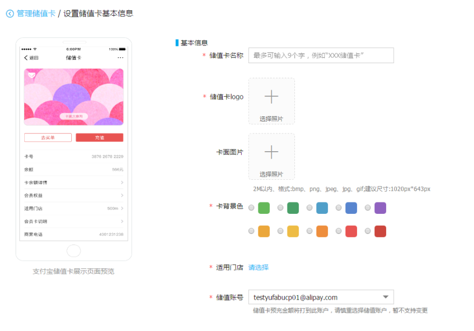Select amber orange background radio button
Image resolution: width=474 pixels, height=331 pixels.
[251, 231]
